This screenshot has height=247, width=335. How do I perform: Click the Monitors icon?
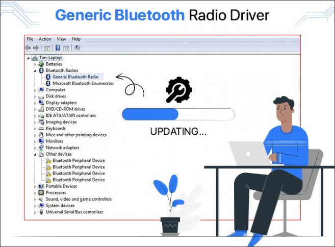pos(41,141)
